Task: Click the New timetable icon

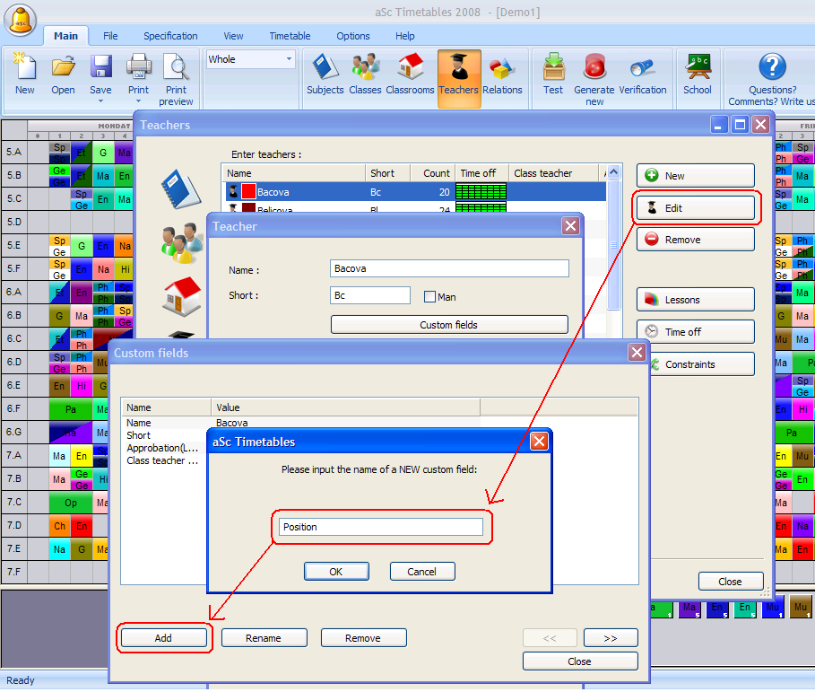Action: (25, 68)
